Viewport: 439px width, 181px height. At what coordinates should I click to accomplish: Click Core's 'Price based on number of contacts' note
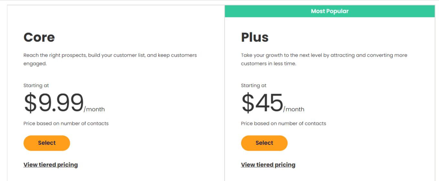(66, 123)
